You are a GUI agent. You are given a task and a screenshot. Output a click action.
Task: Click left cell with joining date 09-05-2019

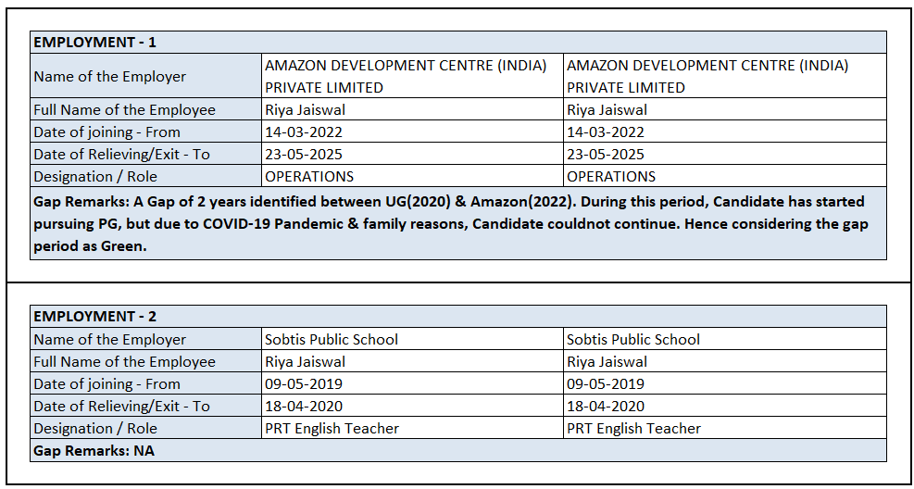[303, 384]
